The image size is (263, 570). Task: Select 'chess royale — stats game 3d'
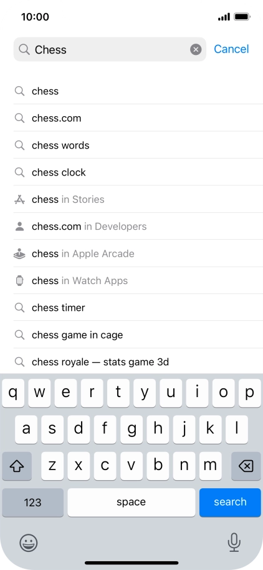point(138,361)
